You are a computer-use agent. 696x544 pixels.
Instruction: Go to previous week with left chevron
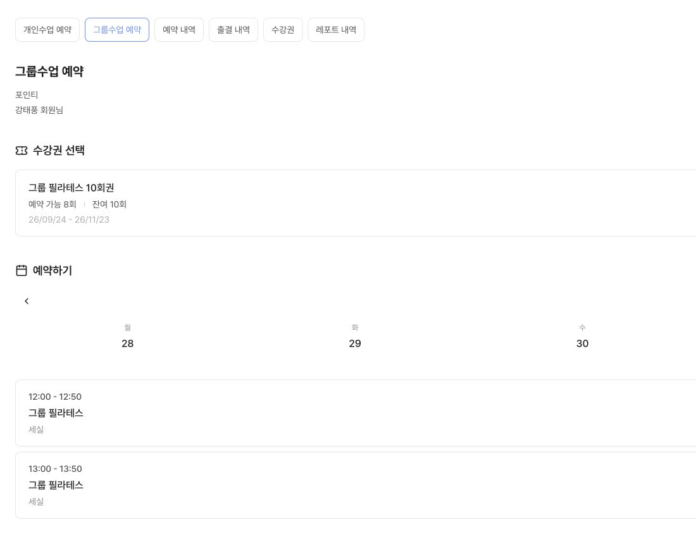coord(27,301)
